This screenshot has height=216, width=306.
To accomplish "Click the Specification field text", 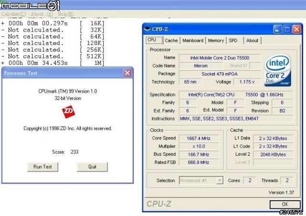I will point(236,95).
